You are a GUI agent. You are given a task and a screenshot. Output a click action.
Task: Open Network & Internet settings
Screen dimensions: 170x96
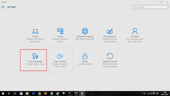click(85, 34)
